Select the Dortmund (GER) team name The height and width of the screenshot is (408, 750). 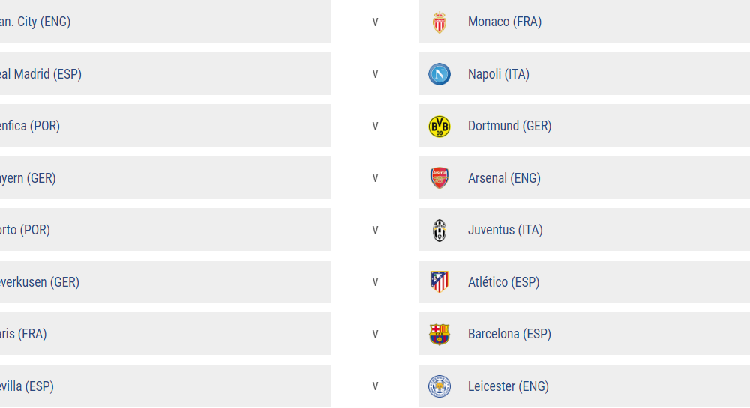point(509,126)
